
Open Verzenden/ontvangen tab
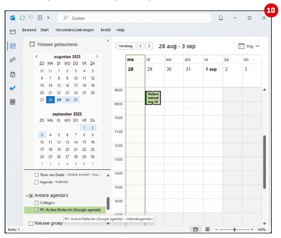tap(74, 30)
